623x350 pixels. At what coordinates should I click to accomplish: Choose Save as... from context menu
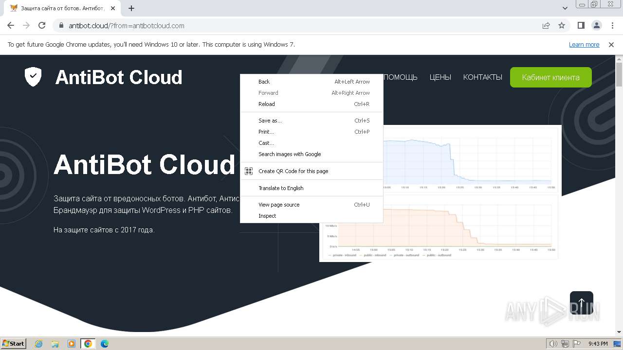(x=311, y=121)
